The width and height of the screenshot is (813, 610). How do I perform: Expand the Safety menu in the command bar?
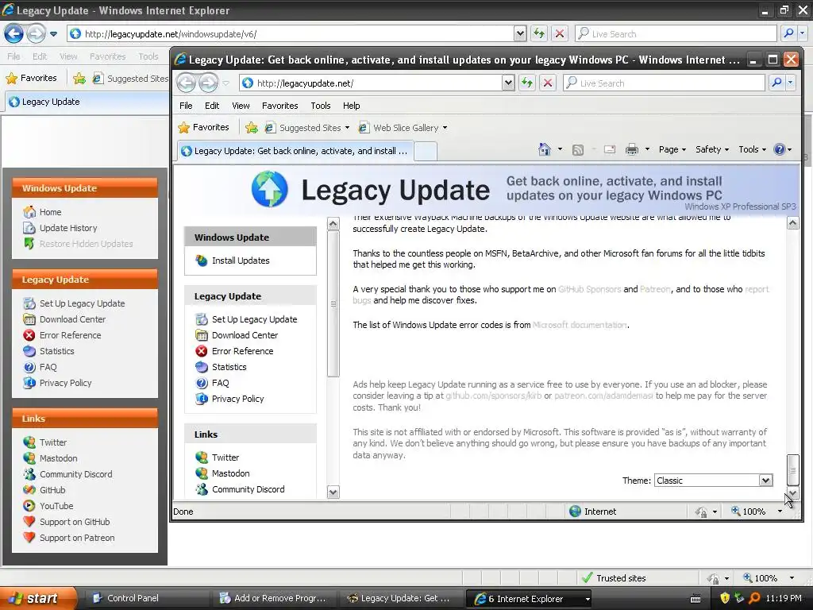[712, 149]
